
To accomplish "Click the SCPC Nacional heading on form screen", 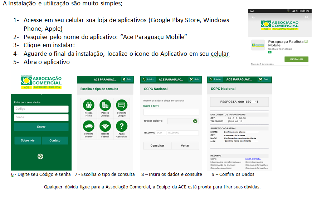I will [x=156, y=89].
